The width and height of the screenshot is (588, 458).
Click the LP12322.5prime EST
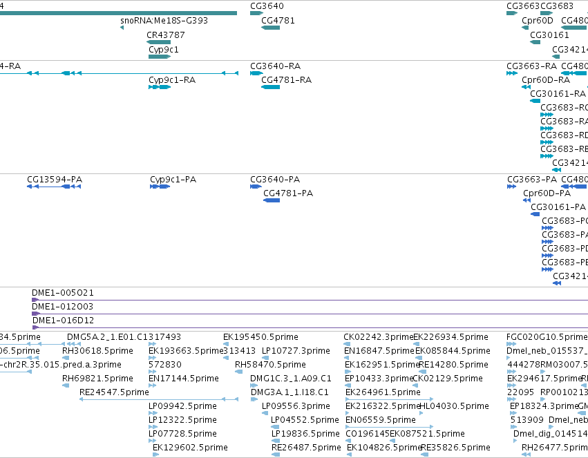coord(153,427)
